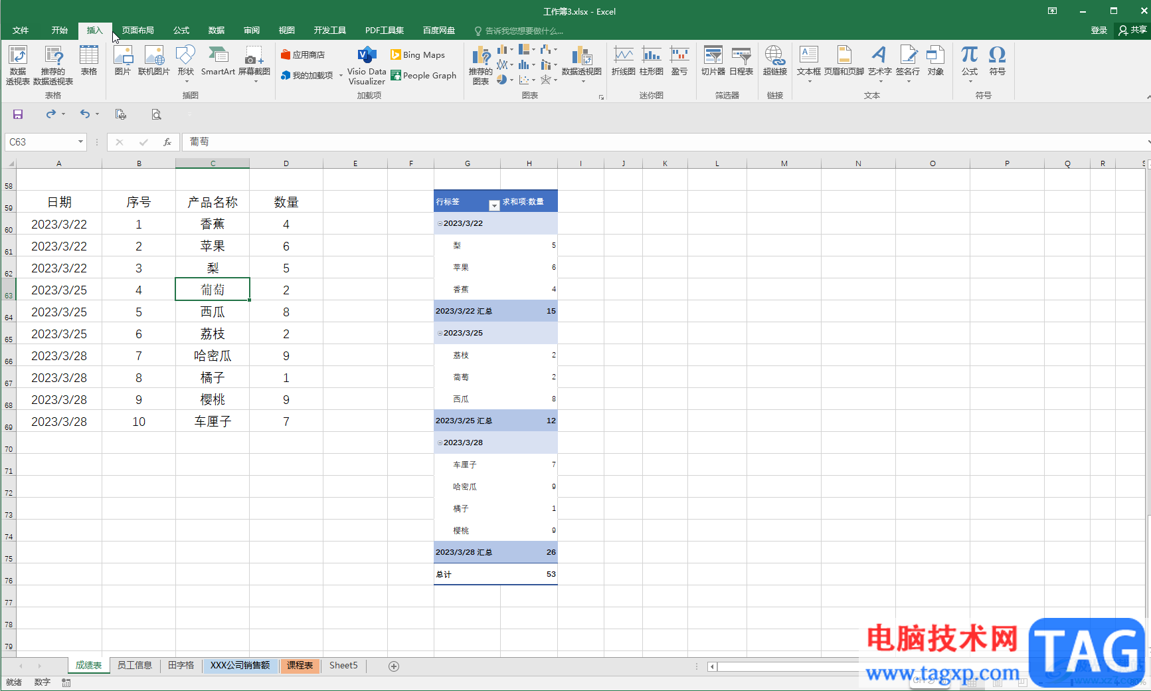Viewport: 1151px width, 691px height.
Task: Insert an Object
Action: [936, 60]
